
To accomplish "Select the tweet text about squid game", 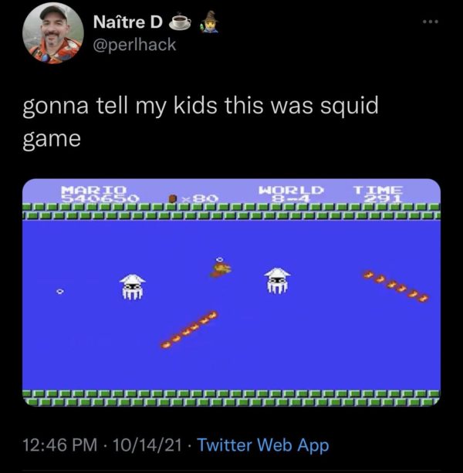I will coord(201,122).
